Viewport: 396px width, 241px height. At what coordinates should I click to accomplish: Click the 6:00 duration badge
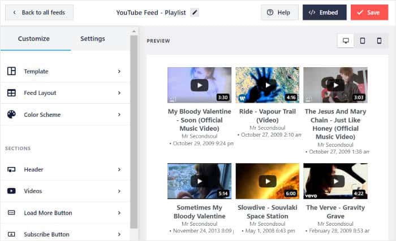tap(291, 194)
